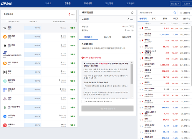Viewport: 192px width, 139px height.
Task: Click the UPbit logo
Action: (7, 3)
